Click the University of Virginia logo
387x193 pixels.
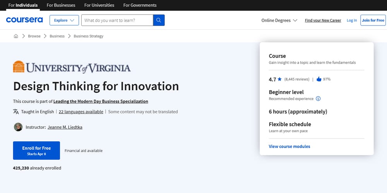(72, 67)
